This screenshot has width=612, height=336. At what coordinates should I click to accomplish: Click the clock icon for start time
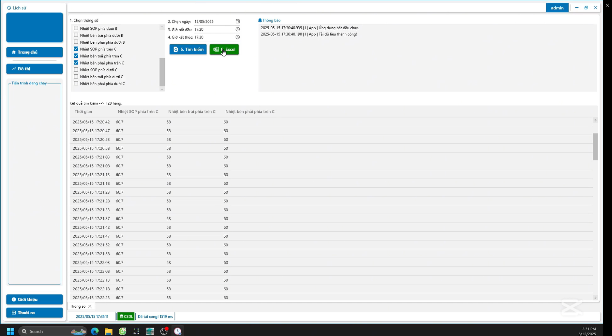tap(238, 29)
